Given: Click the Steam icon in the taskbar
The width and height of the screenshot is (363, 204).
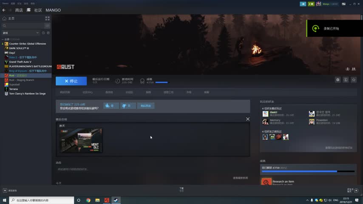Looking at the screenshot, I should pyautogui.click(x=116, y=200).
